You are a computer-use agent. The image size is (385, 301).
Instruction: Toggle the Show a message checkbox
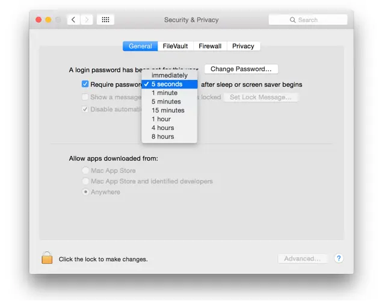click(85, 97)
